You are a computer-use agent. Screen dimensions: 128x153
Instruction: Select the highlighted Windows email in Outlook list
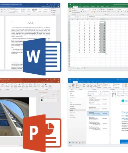[x=98, y=114]
